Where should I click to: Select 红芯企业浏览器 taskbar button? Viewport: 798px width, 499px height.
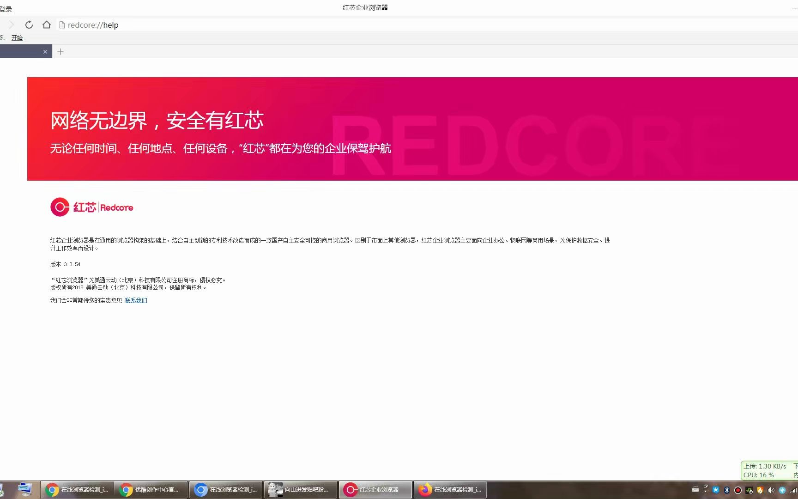pyautogui.click(x=375, y=490)
